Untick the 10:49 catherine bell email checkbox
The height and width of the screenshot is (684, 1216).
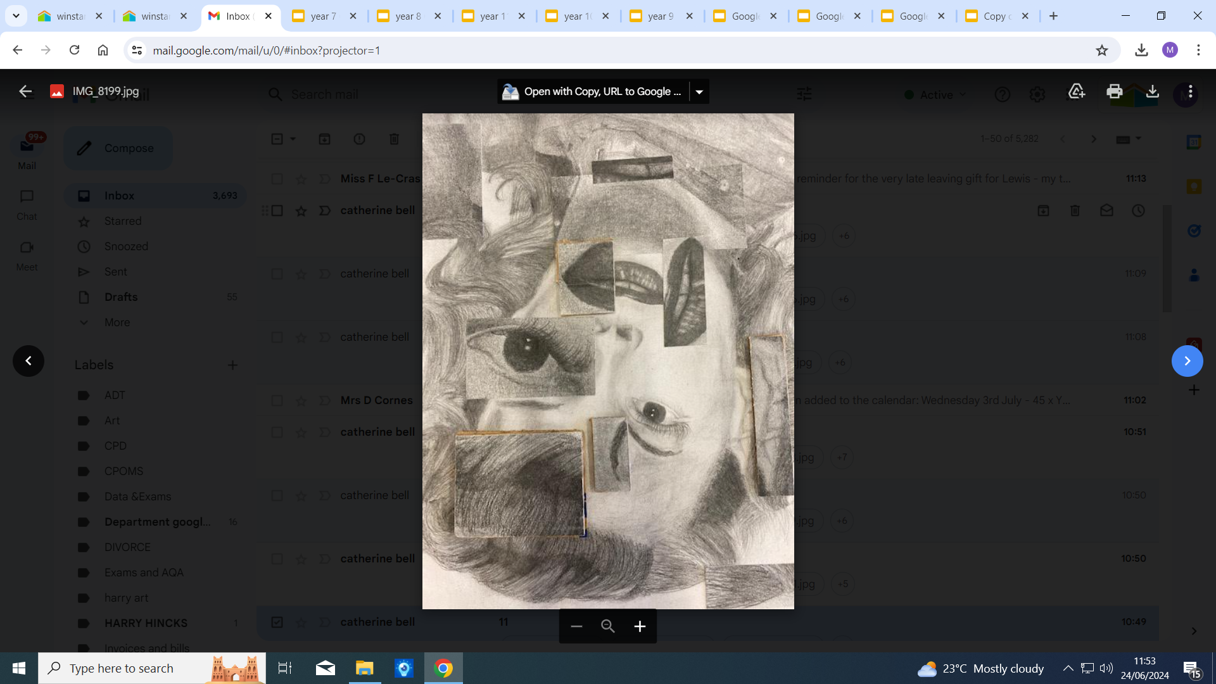point(277,622)
